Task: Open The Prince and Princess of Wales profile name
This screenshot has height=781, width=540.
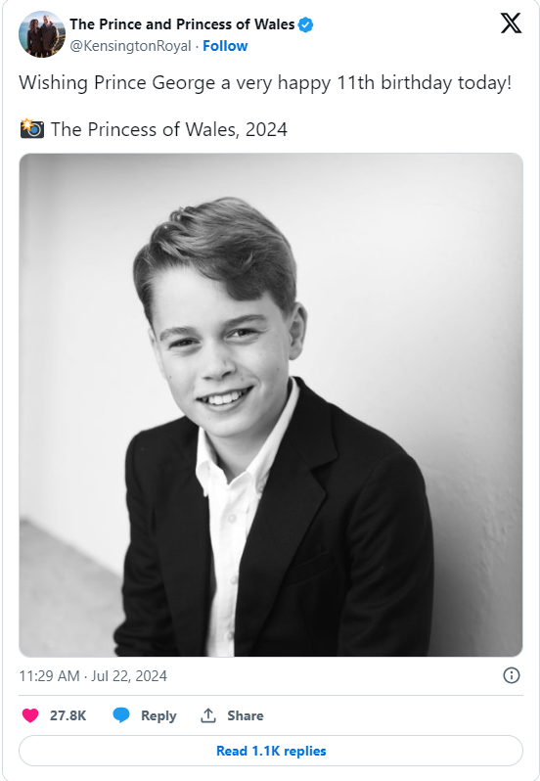Action: (x=182, y=23)
